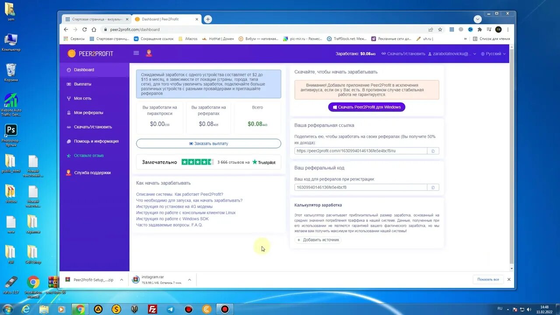Image resolution: width=560 pixels, height=315 pixels.
Task: Go back in browser history
Action: (x=66, y=29)
